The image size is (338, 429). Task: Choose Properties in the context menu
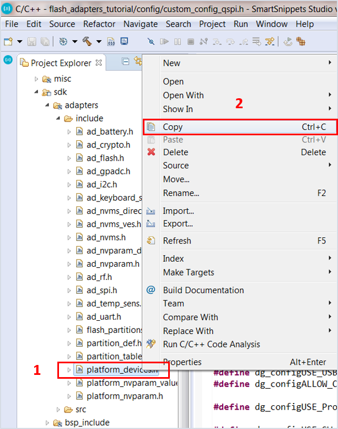[x=182, y=362]
